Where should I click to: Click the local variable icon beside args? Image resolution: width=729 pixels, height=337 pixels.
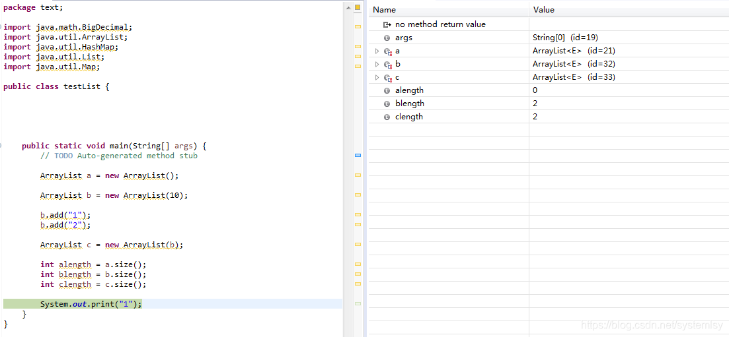[x=387, y=38]
